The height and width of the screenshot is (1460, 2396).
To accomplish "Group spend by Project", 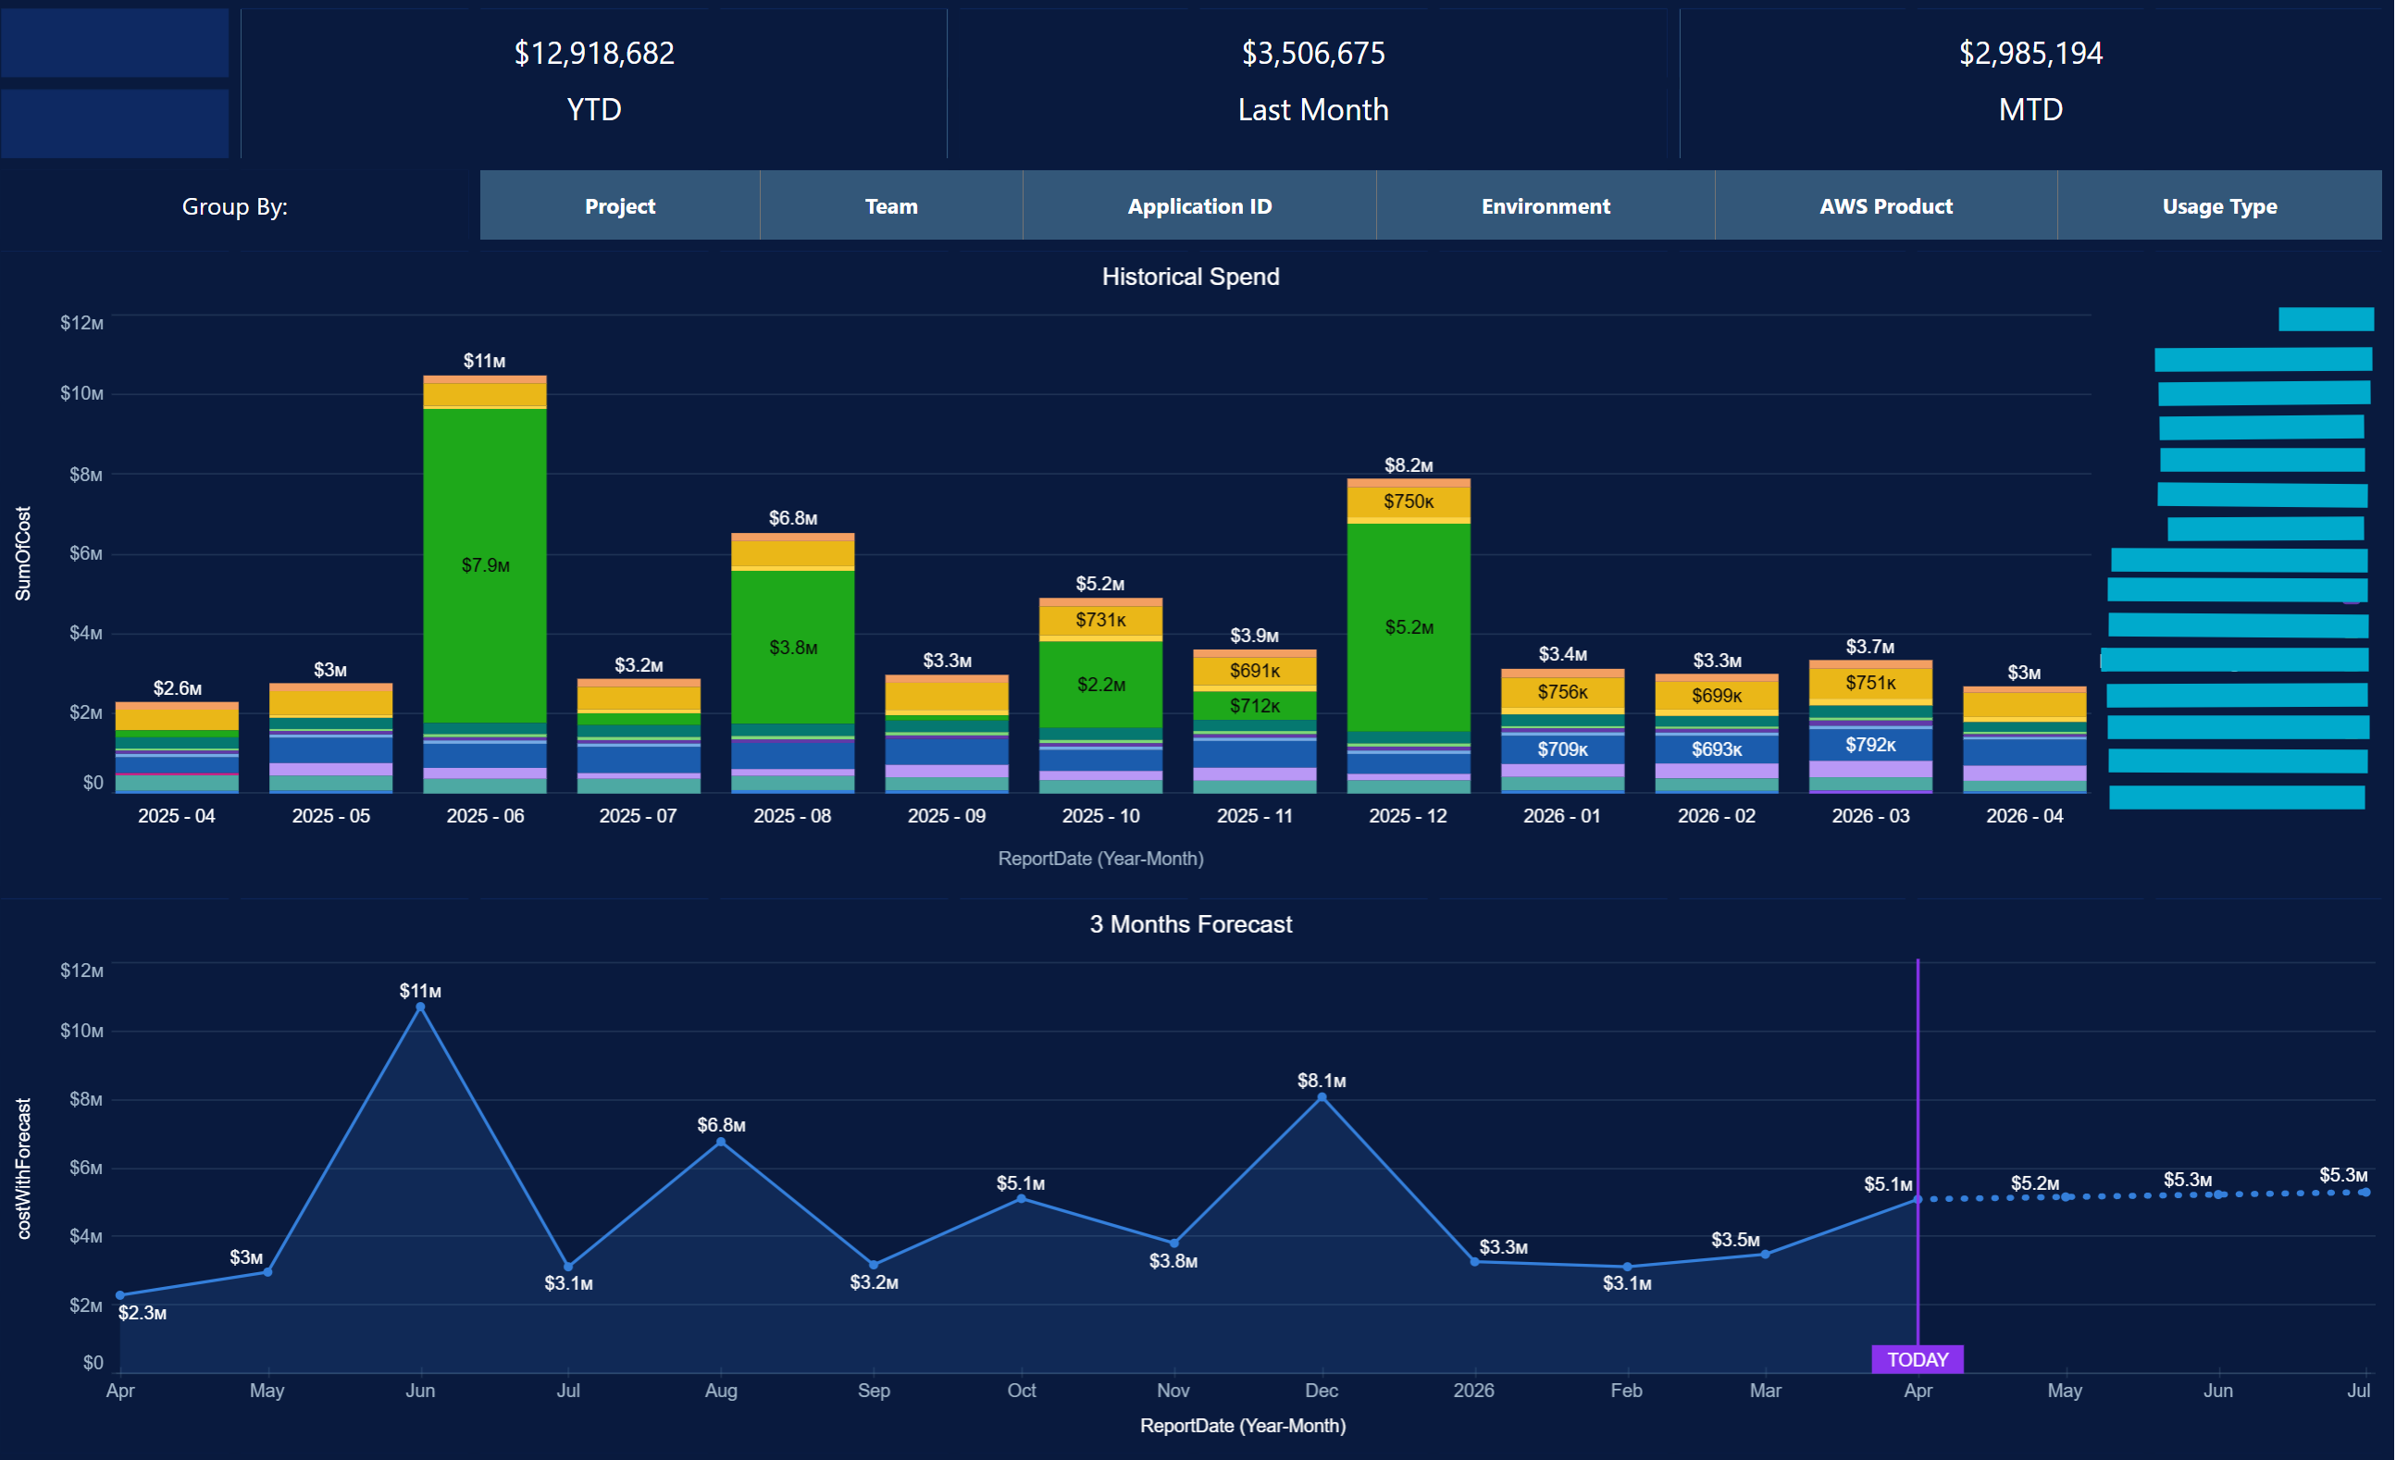I will coord(619,206).
